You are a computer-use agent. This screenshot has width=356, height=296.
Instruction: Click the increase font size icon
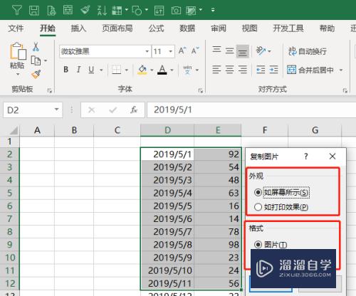[x=182, y=51]
